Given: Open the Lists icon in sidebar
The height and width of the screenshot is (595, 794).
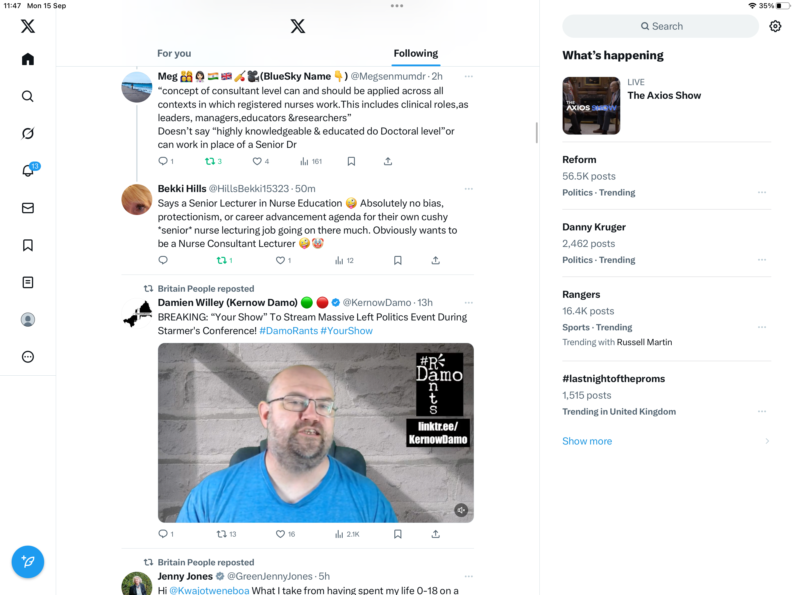Looking at the screenshot, I should [x=28, y=282].
